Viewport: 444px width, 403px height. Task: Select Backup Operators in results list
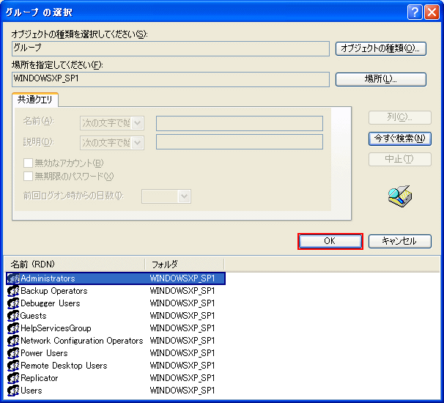[54, 291]
